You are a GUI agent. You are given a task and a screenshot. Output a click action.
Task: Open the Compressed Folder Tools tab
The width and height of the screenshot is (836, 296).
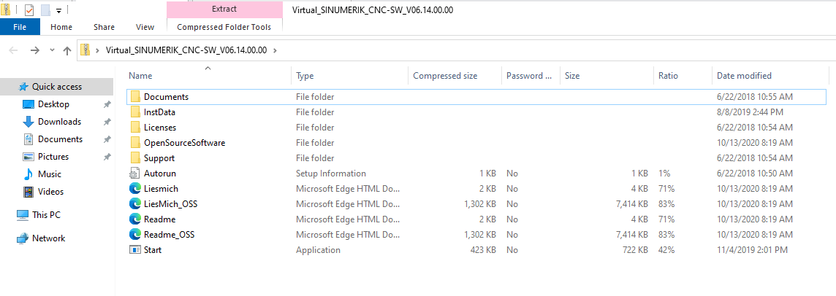click(224, 27)
